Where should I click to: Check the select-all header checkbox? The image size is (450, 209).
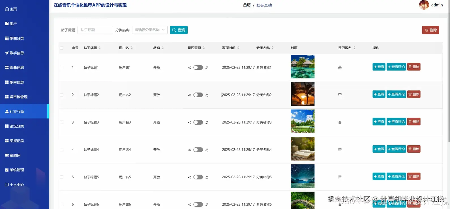coord(62,48)
